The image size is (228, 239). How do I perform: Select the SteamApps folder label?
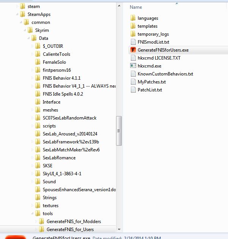tap(39, 14)
